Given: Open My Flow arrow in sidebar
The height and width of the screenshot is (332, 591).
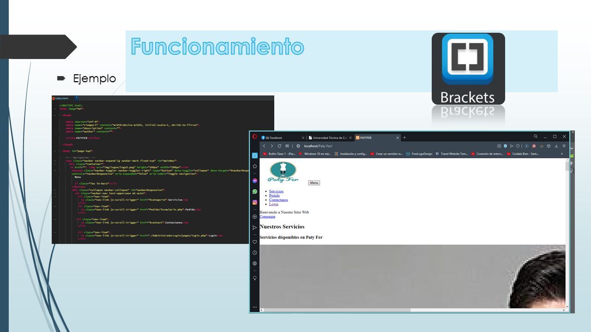Looking at the screenshot, I should click(x=254, y=228).
